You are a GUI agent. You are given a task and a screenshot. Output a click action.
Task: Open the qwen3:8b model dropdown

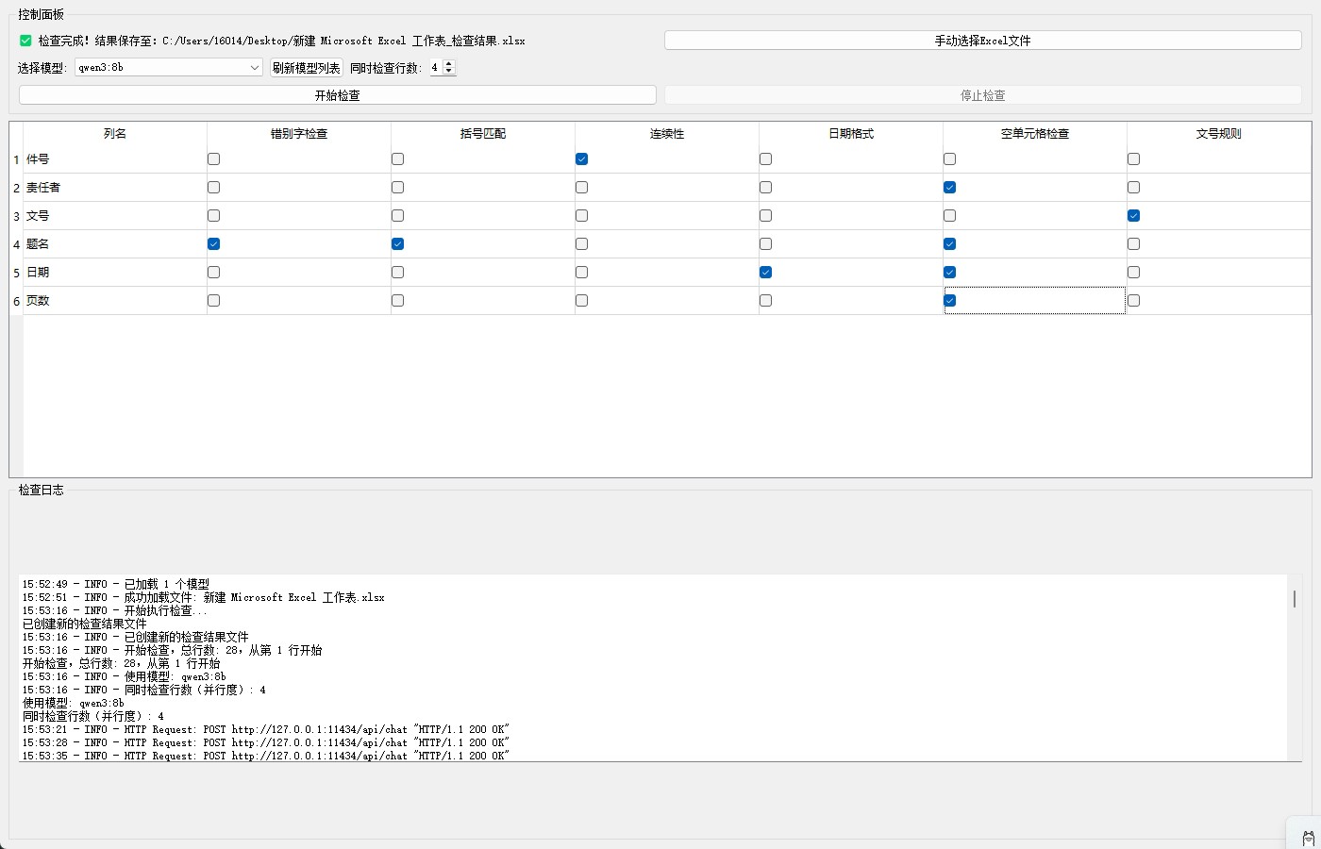point(169,68)
